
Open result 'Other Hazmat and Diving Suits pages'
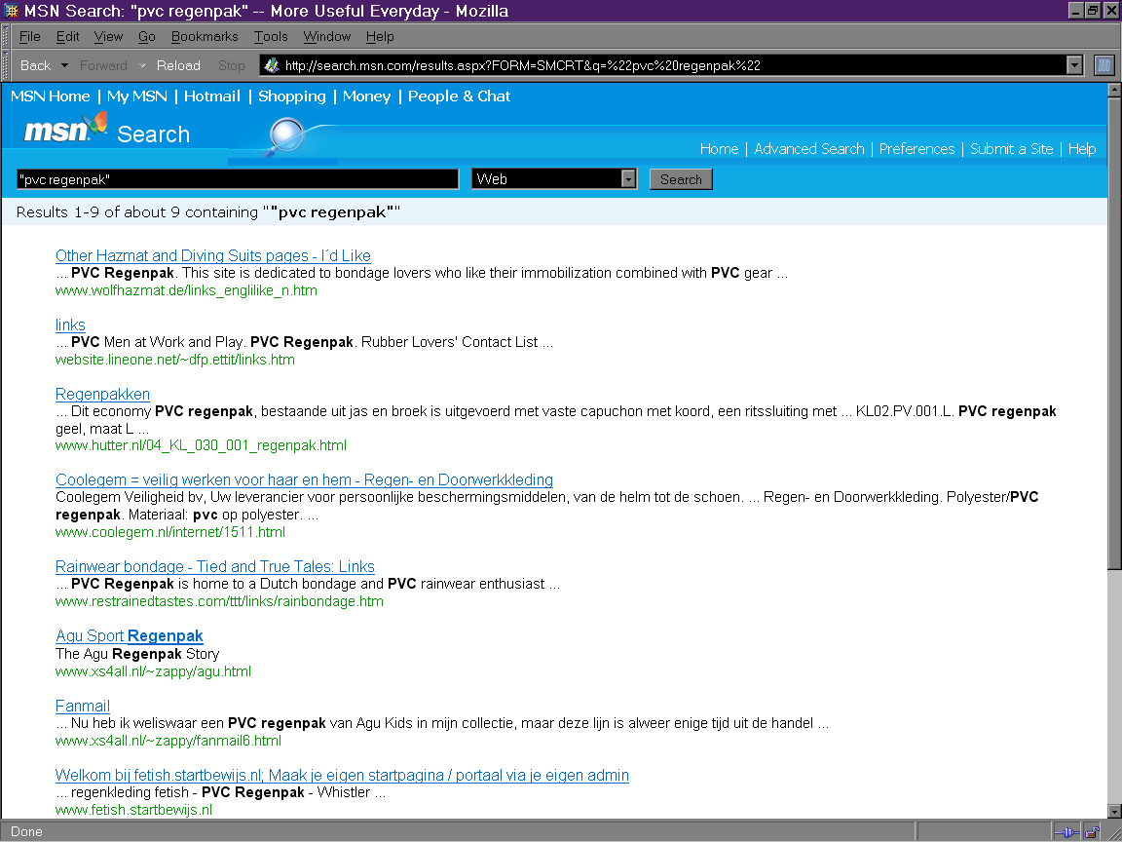(213, 255)
